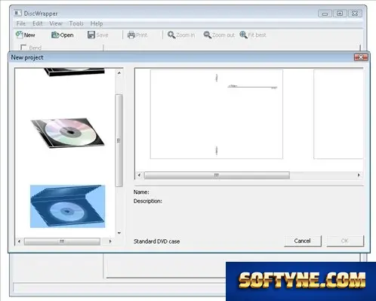Viewport: 376px width, 301px height.
Task: Select the slim CD case thumbnail
Action: click(x=67, y=133)
